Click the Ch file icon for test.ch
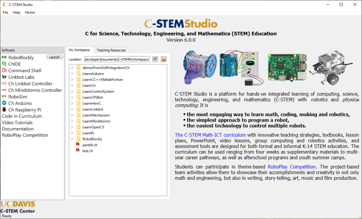This screenshot has height=219, width=362. pyautogui.click(x=78, y=151)
